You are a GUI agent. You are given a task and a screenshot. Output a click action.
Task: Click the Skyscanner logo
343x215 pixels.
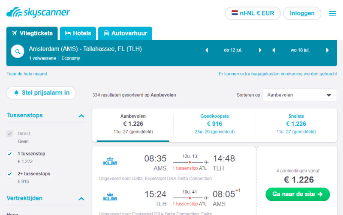point(38,12)
